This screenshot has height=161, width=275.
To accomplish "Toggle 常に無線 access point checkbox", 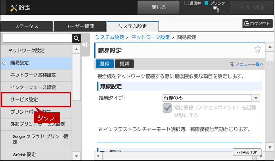I will (167, 108).
